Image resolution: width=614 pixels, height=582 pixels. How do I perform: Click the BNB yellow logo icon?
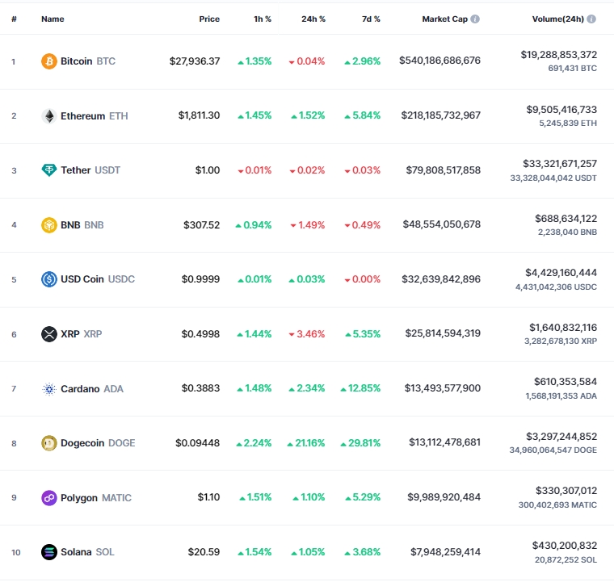49,225
